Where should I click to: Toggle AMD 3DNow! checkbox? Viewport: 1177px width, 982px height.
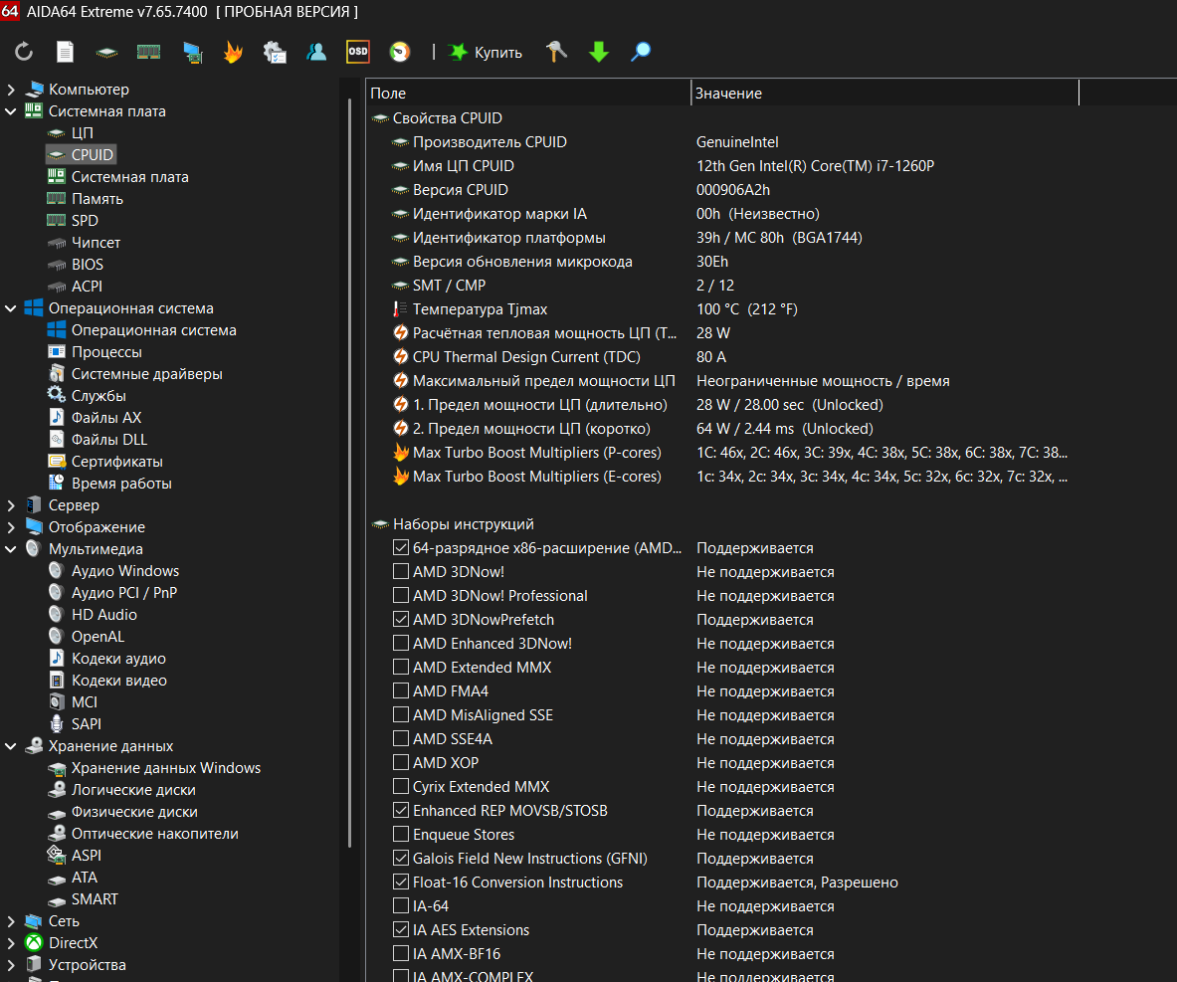coord(401,571)
